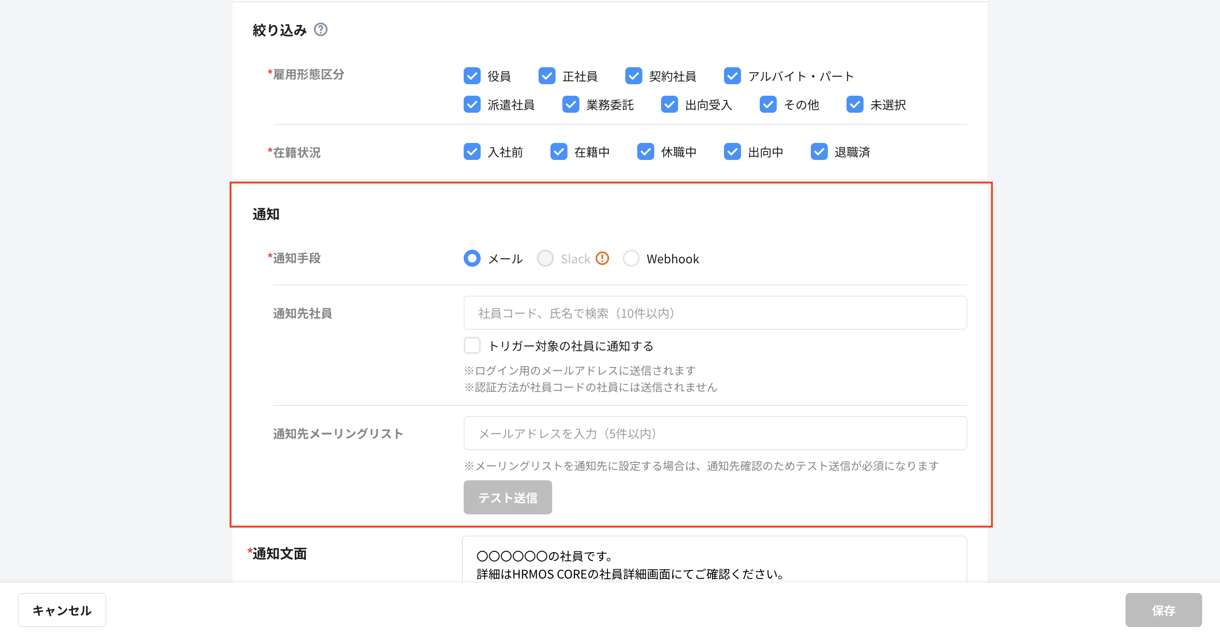Click the 通知先社員 search field

pos(715,313)
